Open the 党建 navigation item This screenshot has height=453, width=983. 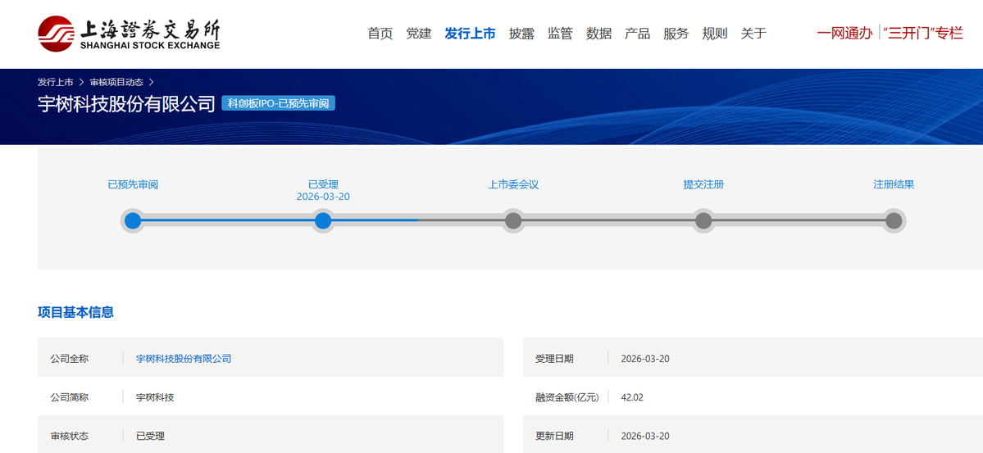[x=419, y=34]
